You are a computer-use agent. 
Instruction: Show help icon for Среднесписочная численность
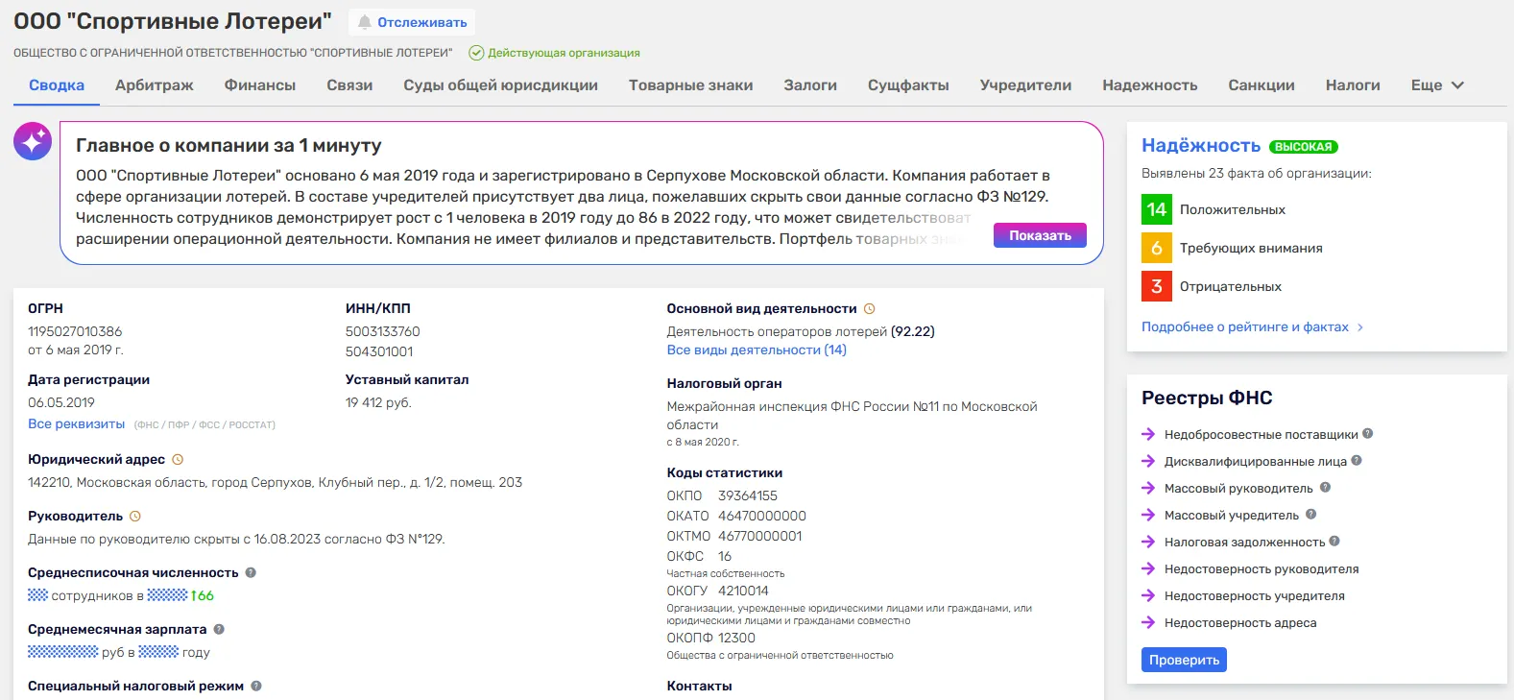251,573
